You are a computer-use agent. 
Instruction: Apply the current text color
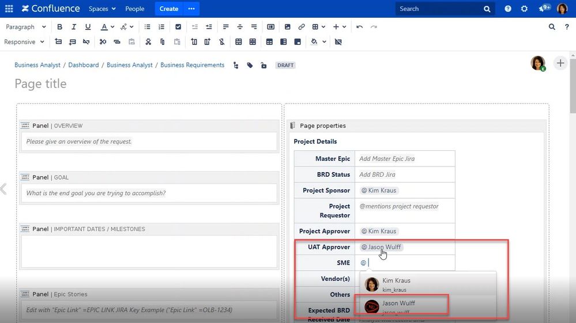[104, 26]
